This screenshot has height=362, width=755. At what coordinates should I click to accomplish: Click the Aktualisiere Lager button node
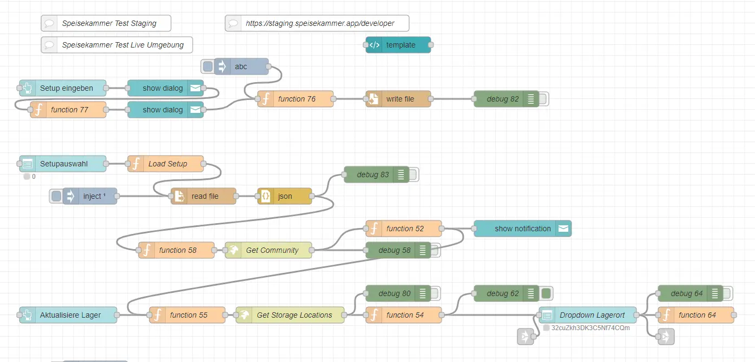pos(68,315)
